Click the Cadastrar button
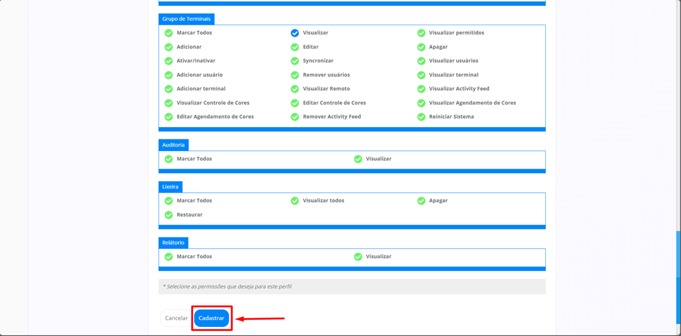Viewport: 681px width, 336px height. [x=211, y=318]
